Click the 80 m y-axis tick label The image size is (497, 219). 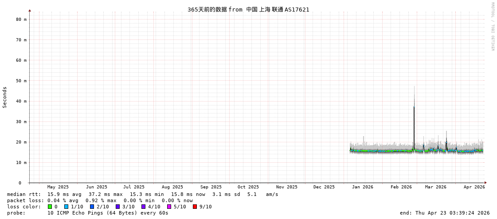tap(21, 20)
